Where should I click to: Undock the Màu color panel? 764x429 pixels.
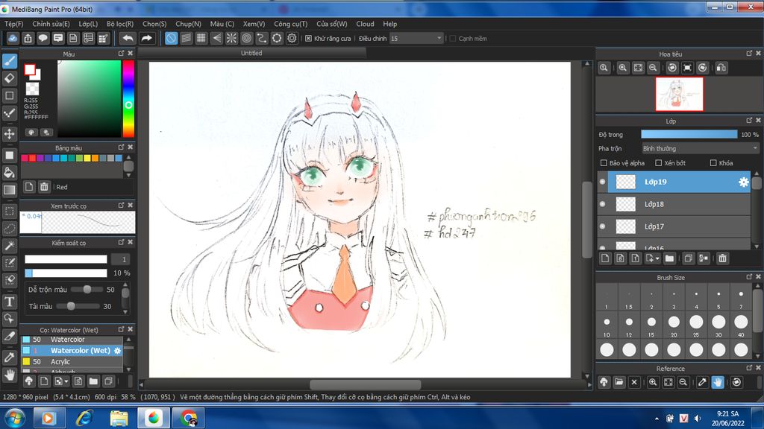[122, 53]
